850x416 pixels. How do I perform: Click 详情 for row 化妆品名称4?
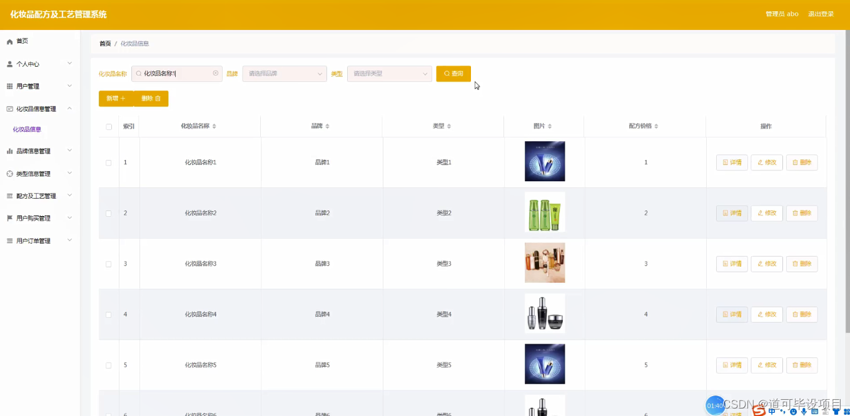pyautogui.click(x=732, y=314)
